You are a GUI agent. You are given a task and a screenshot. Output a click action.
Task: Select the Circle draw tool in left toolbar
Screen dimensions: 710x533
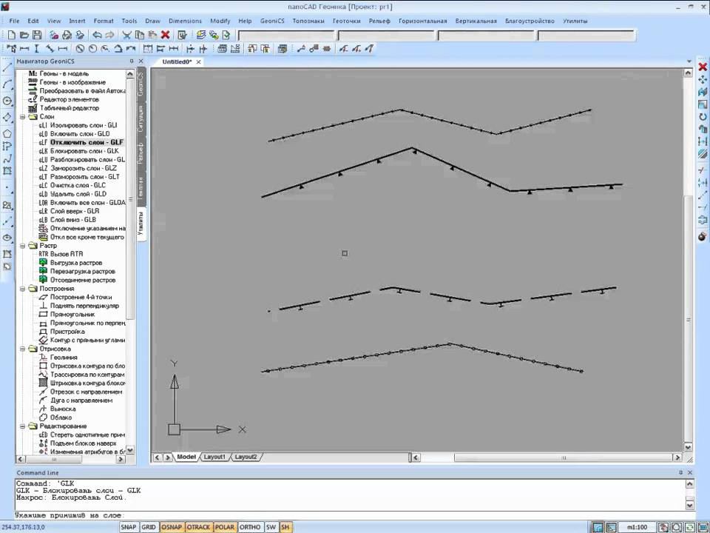coord(7,101)
